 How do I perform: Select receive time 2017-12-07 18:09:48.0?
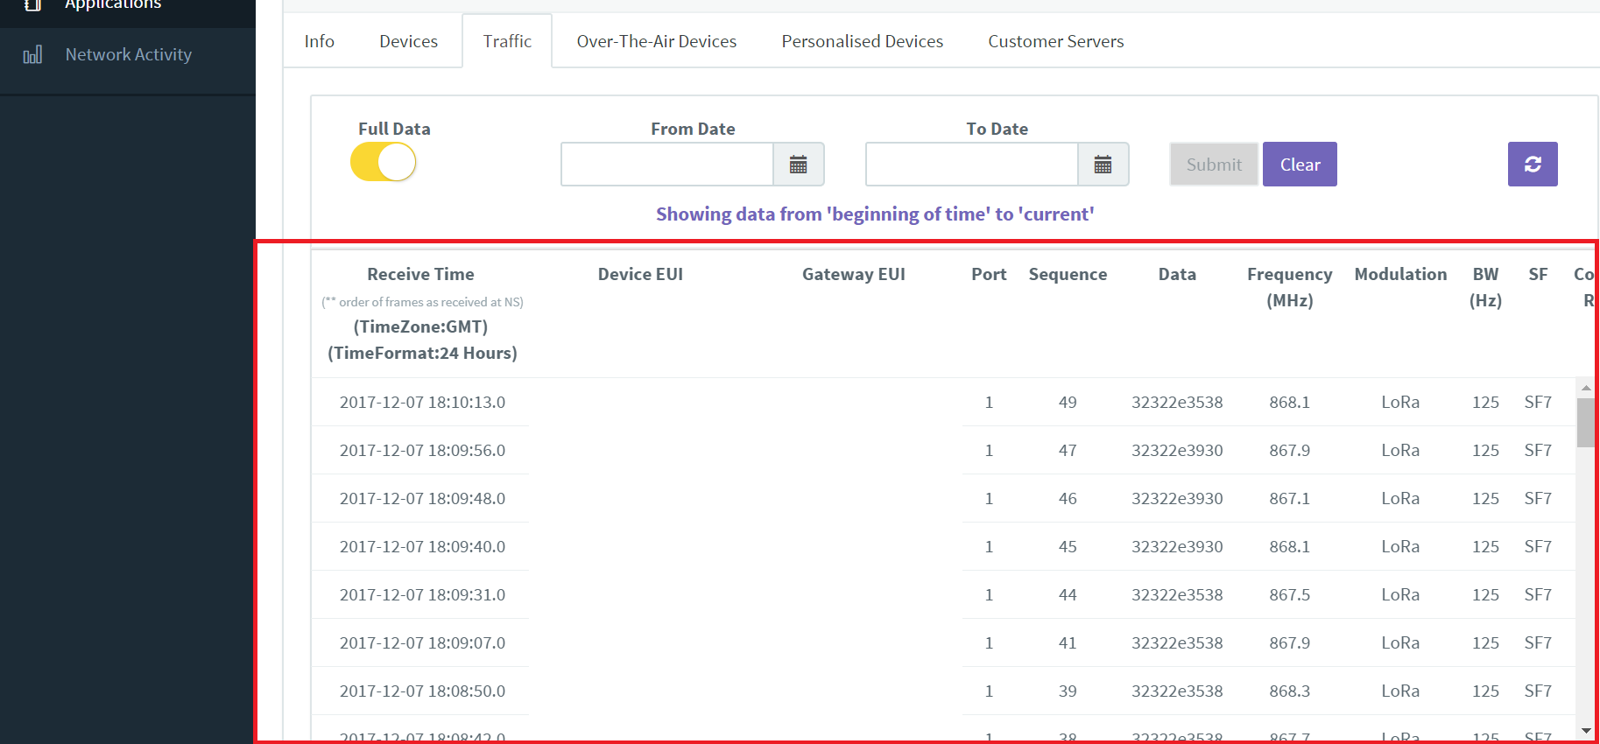click(422, 499)
